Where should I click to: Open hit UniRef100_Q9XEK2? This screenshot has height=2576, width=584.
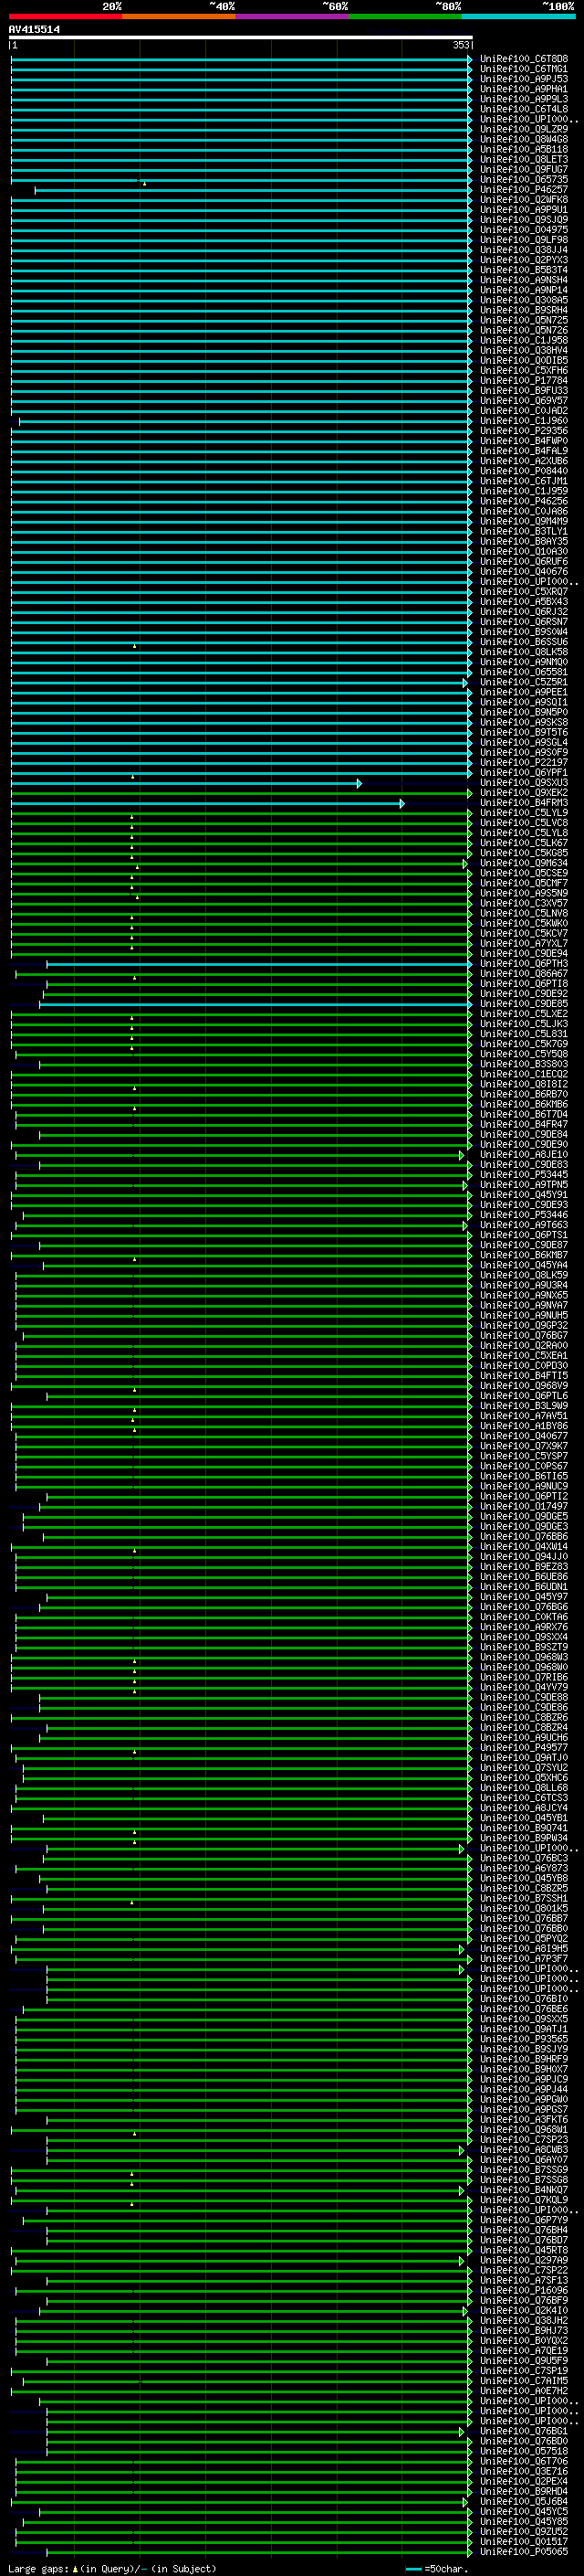524,793
